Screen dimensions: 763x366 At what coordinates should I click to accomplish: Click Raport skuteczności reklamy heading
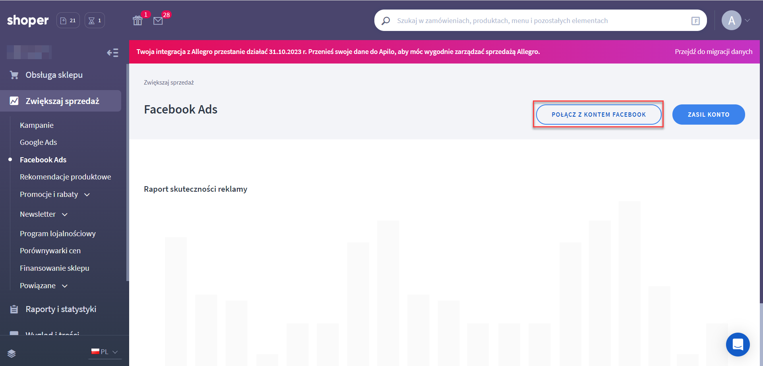pyautogui.click(x=196, y=189)
